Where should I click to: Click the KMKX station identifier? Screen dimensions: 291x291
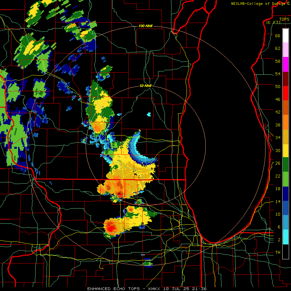coord(155,289)
